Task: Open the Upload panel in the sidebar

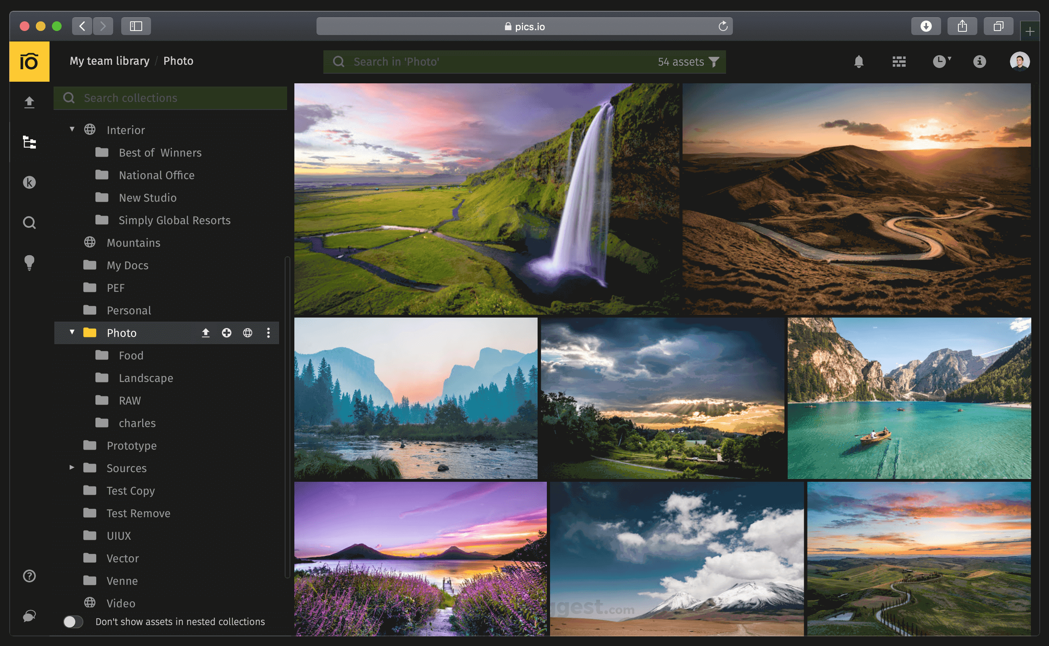Action: pos(29,102)
